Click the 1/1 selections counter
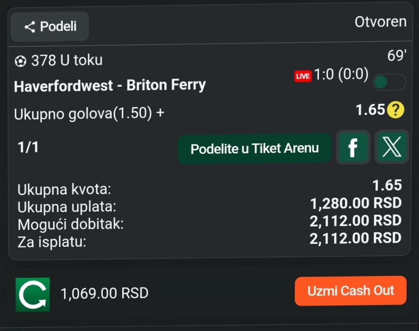 coord(28,147)
